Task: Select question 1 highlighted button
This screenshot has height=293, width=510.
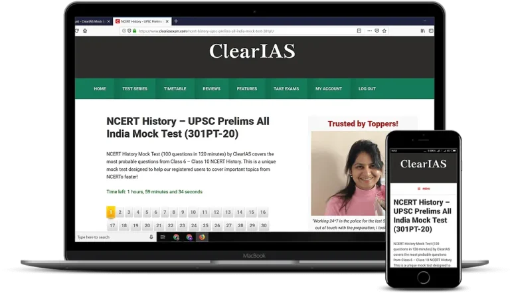Action: (x=111, y=212)
